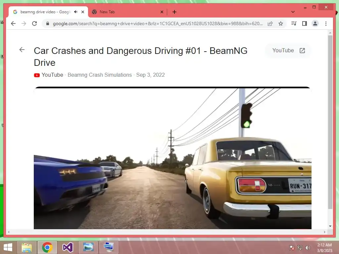Click the horizontal scrollbar right arrow
Screen dimensions: 339x254
click(324, 232)
